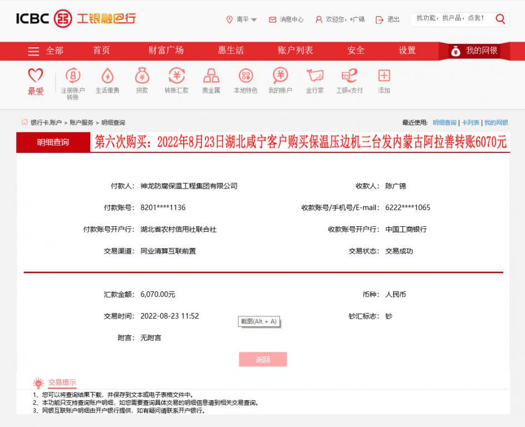This screenshot has width=525, height=427.
Task: Open the 南平 location dropdown
Action: click(x=241, y=20)
